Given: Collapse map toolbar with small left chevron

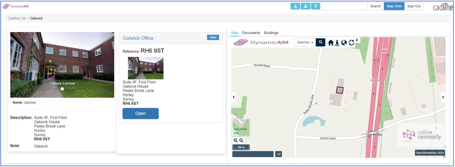Looking at the screenshot, I should coord(357,40).
